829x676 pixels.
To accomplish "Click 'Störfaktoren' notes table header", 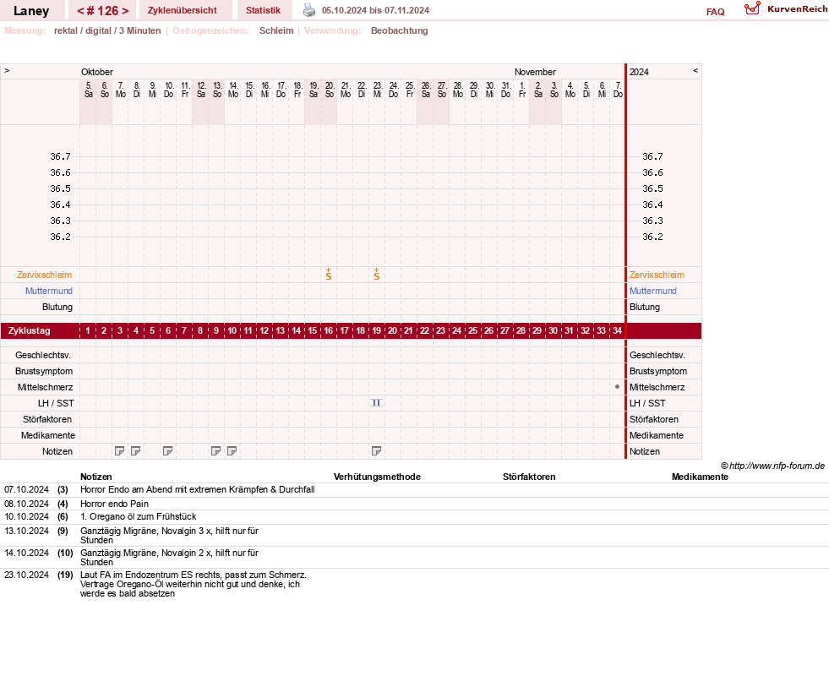I will pyautogui.click(x=529, y=477).
